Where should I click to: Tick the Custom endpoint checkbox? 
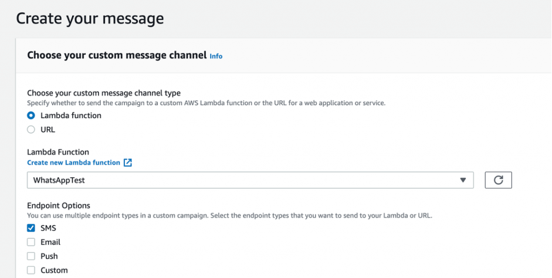[31, 270]
